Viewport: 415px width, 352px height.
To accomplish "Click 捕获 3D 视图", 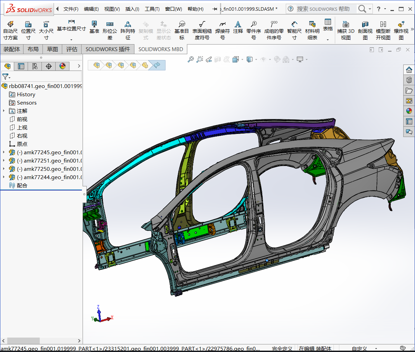I will (346, 30).
